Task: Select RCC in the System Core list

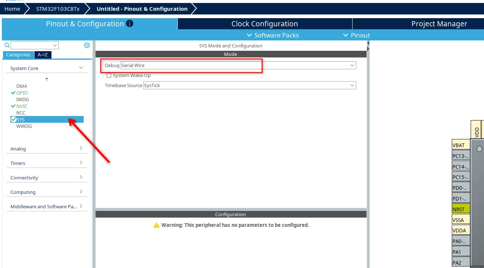Action: (21, 113)
